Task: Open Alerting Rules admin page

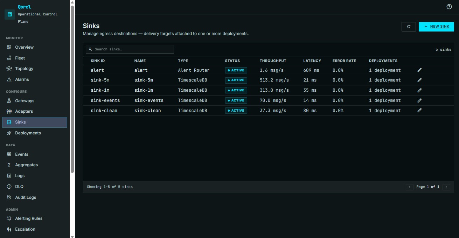Action: coord(35,218)
